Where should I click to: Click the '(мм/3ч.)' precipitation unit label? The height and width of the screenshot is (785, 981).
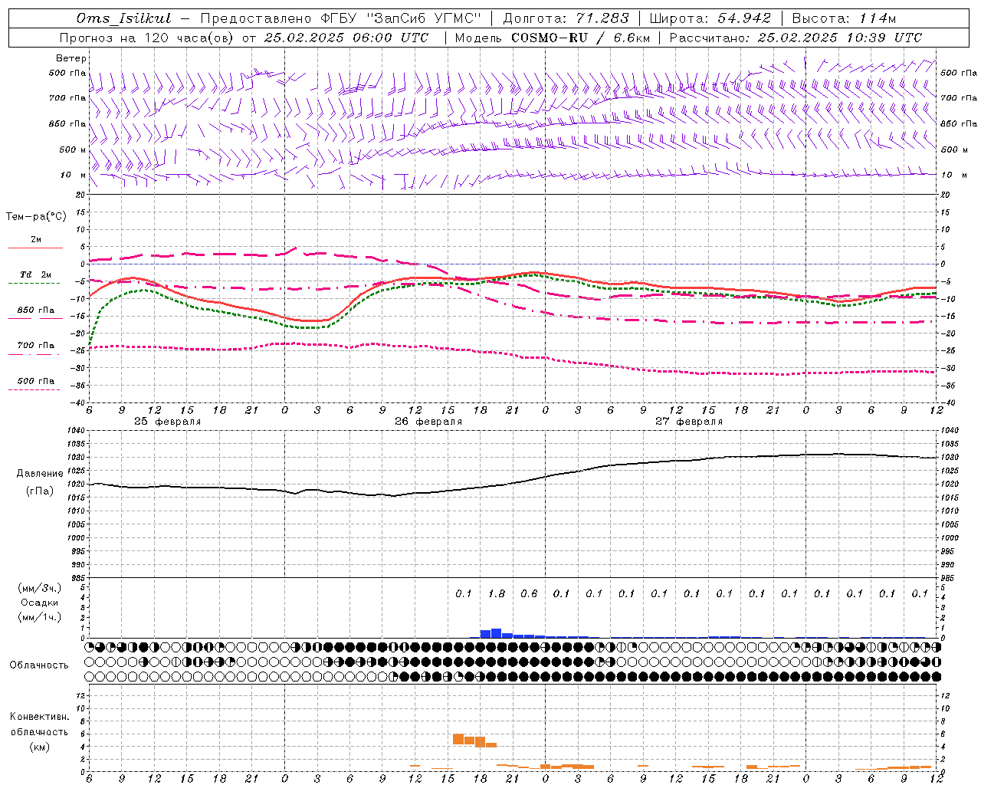pos(40,588)
